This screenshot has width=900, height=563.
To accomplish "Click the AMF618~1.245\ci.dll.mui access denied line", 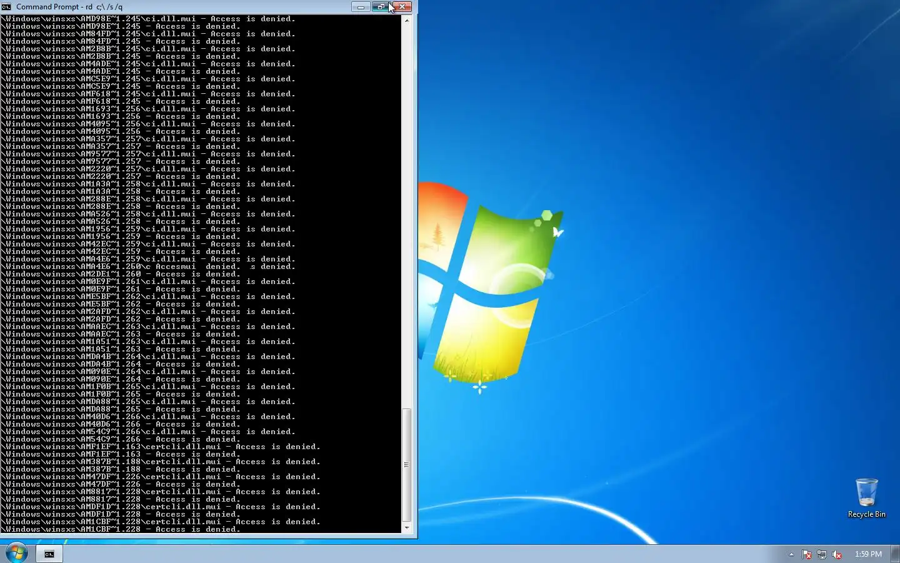I will click(148, 94).
